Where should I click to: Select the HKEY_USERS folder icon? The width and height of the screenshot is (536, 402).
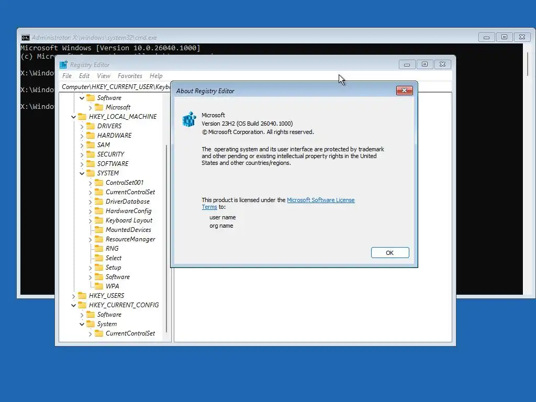(82, 295)
